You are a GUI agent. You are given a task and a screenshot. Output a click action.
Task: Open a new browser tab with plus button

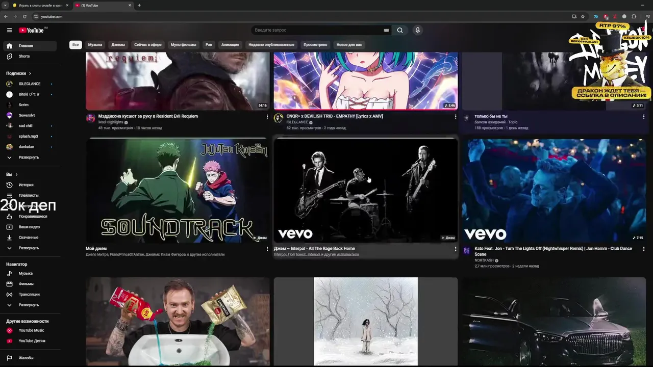139,5
